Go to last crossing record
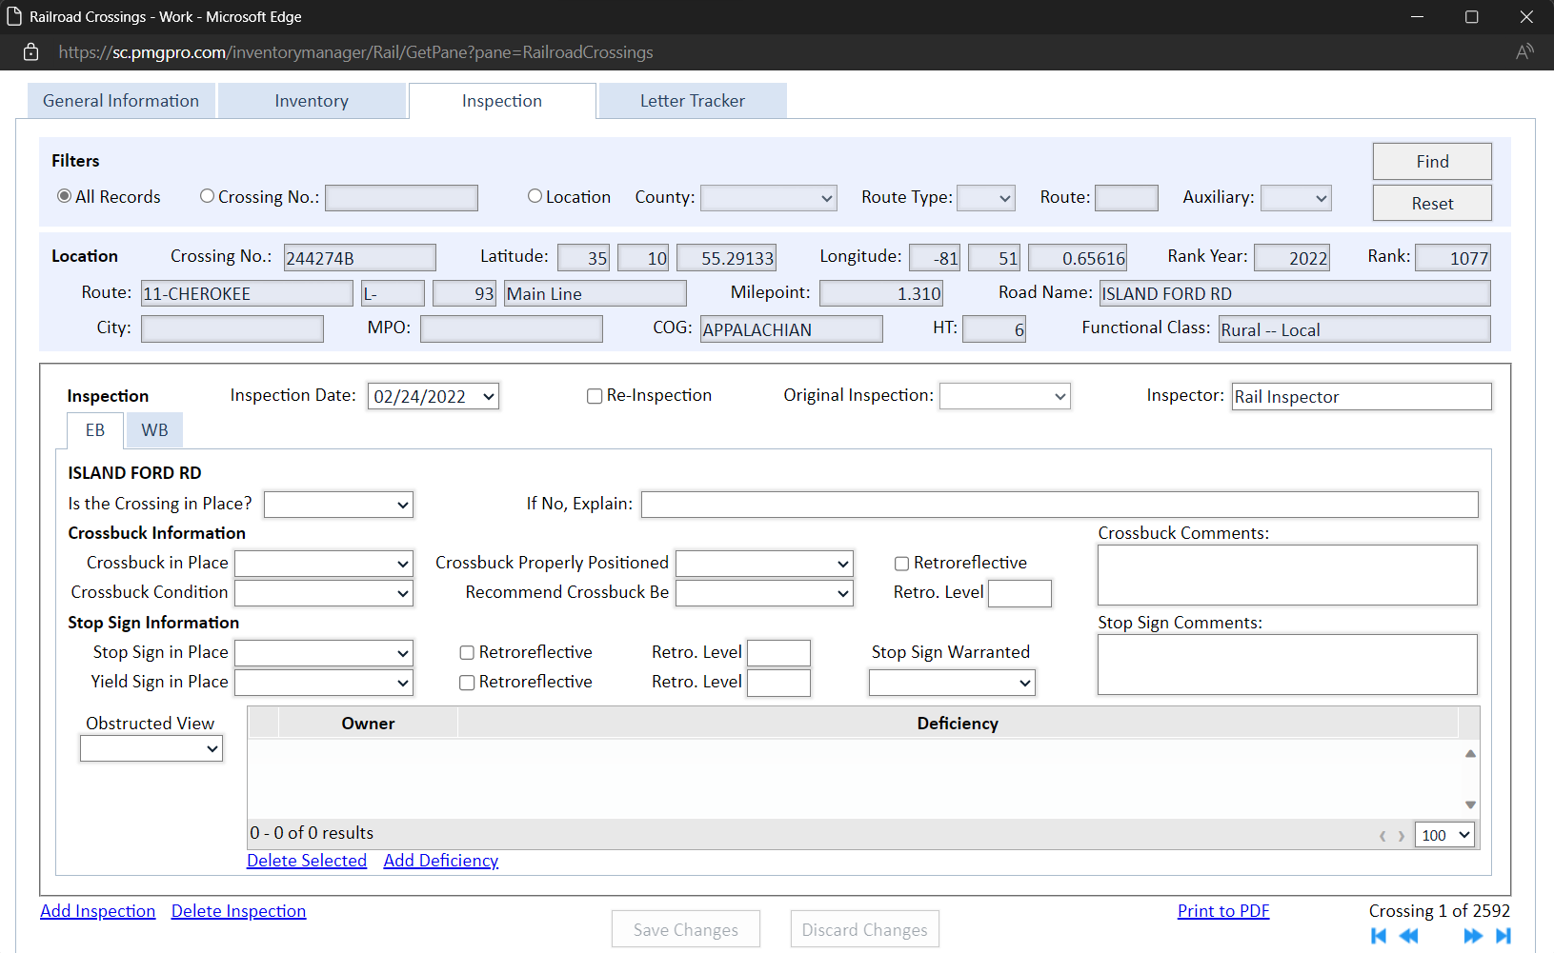The image size is (1554, 953). pyautogui.click(x=1504, y=936)
